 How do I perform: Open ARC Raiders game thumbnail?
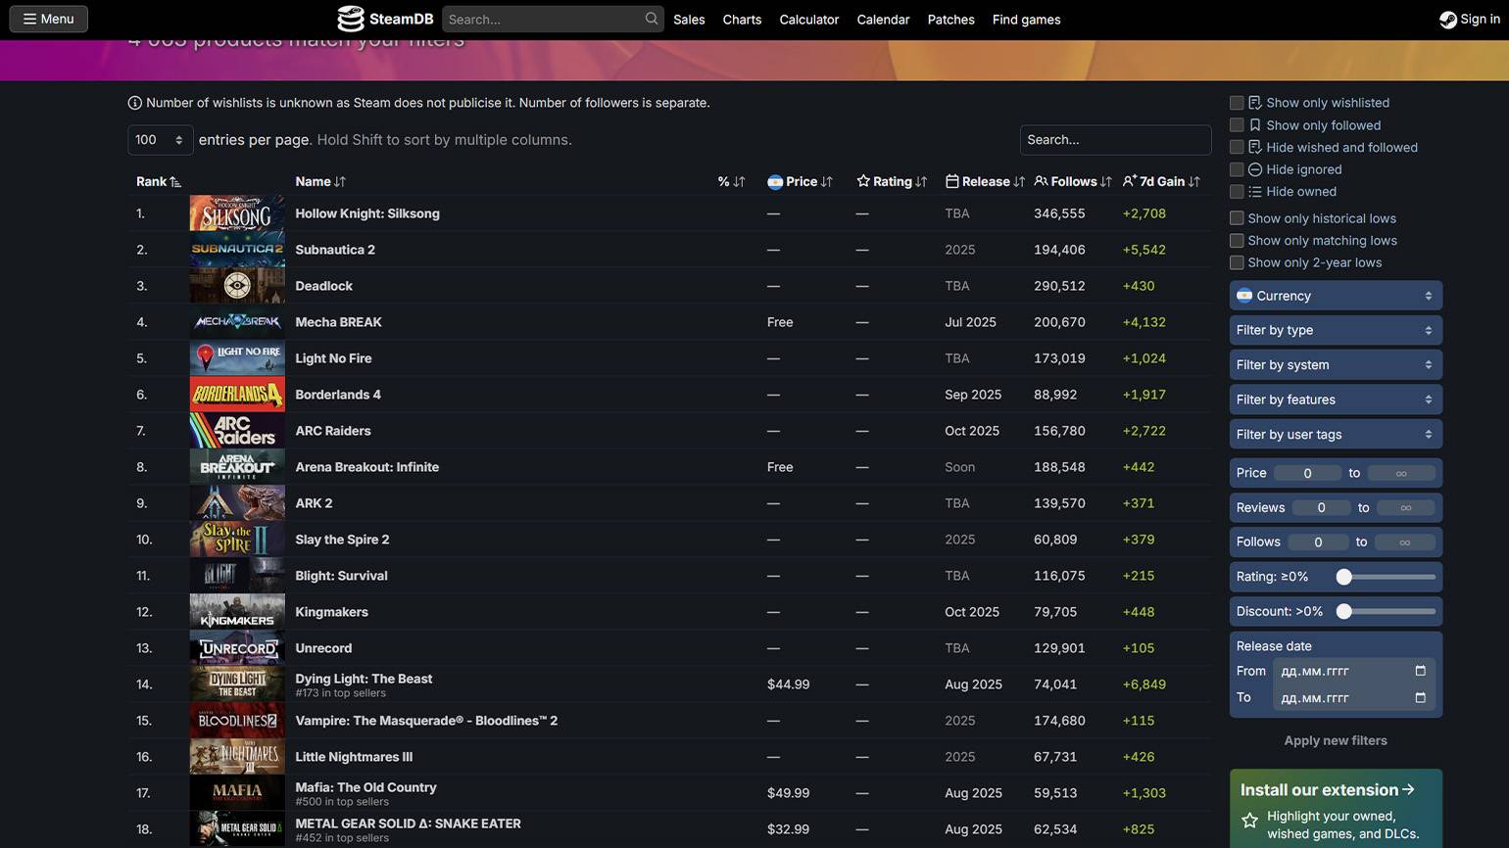point(237,431)
